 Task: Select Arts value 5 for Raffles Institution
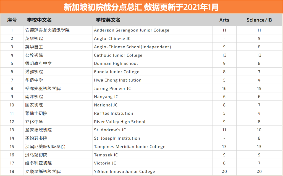coord(224,113)
